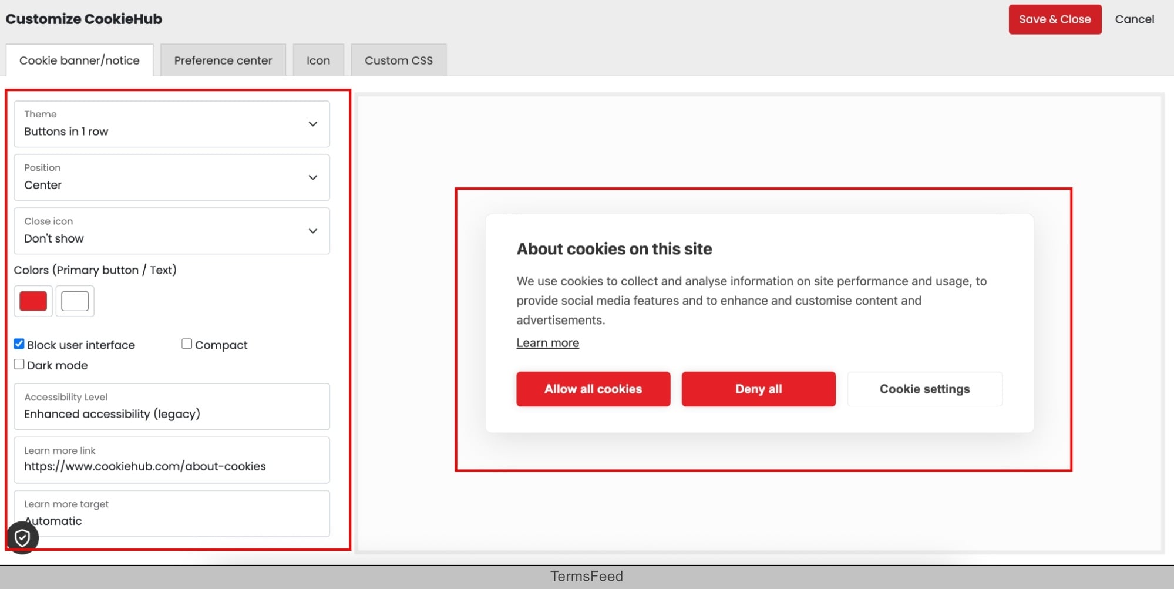Image resolution: width=1174 pixels, height=589 pixels.
Task: Switch to the Cookie banner/notice tab
Action: click(79, 60)
